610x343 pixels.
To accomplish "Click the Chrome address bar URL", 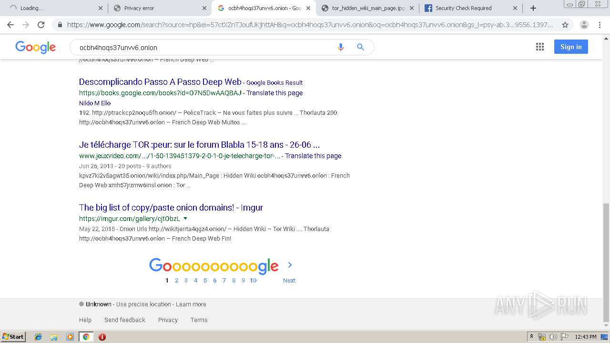I will pos(310,25).
